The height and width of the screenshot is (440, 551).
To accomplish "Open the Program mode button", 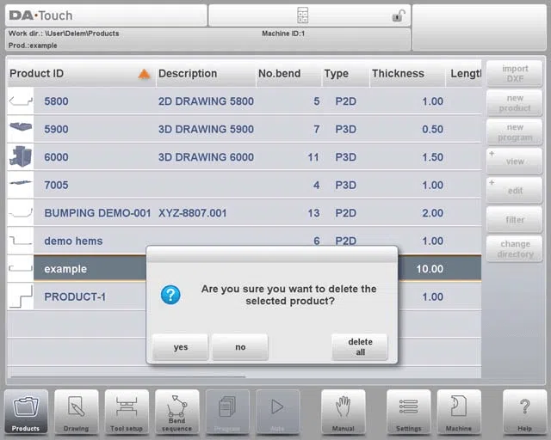I will point(227,412).
